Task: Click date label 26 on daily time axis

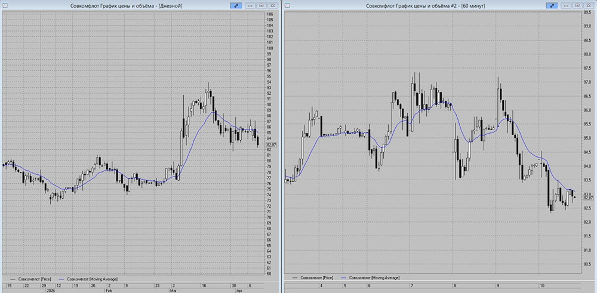Action: pos(93,285)
